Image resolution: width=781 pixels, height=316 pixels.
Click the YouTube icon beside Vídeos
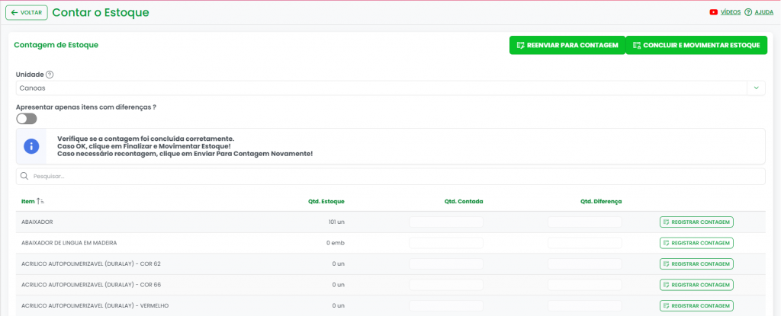pyautogui.click(x=714, y=12)
